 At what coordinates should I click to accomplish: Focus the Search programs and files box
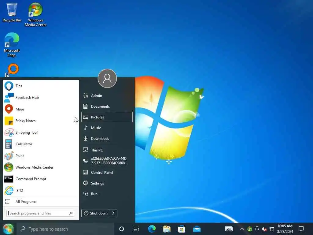[40, 213]
